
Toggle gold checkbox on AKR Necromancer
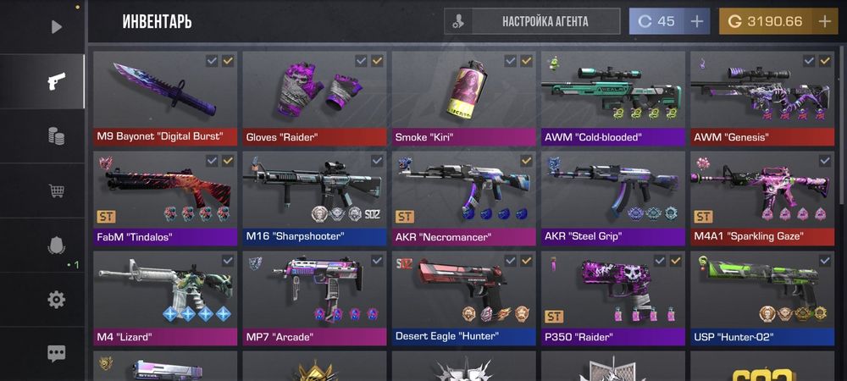tap(526, 161)
